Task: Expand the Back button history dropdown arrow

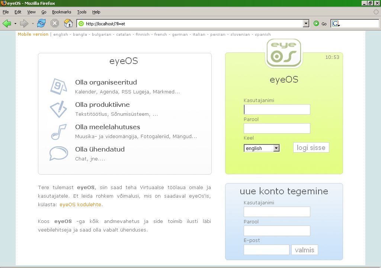Action: tap(15, 23)
